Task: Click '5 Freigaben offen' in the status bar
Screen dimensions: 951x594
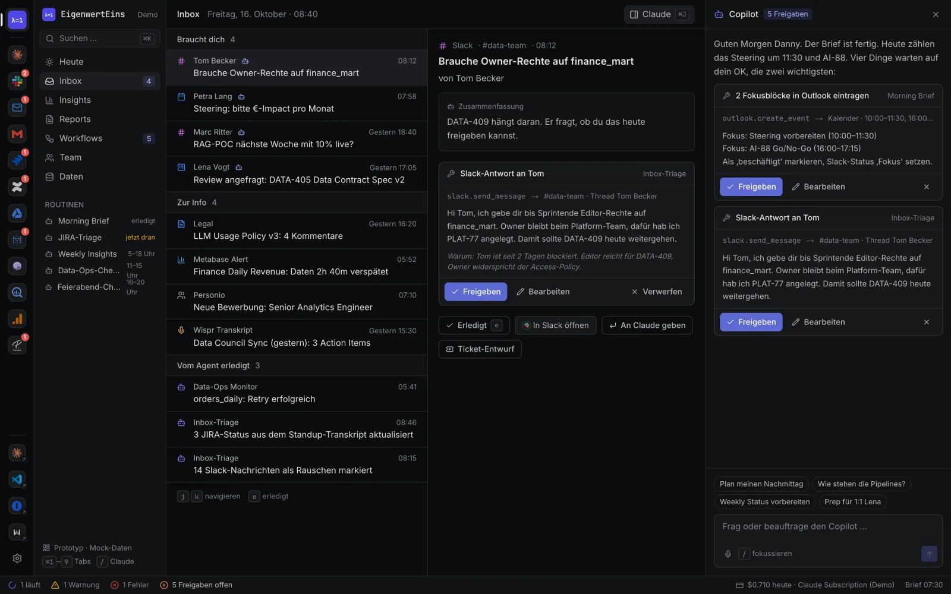Action: point(196,585)
